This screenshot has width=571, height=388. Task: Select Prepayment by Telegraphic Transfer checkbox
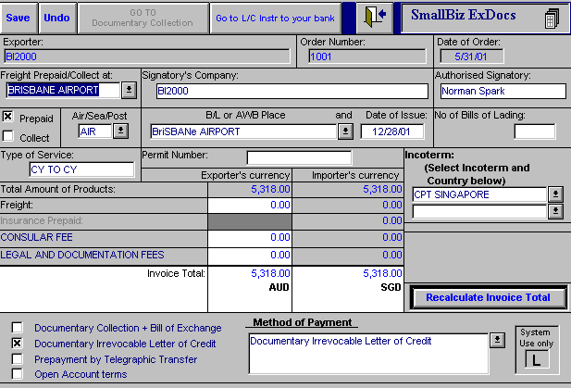pos(18,358)
